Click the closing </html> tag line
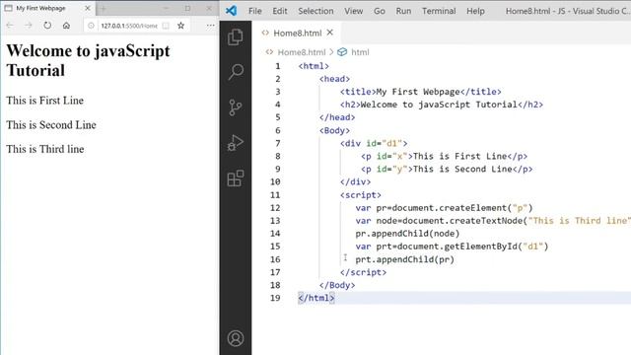This screenshot has height=355, width=631. coord(315,298)
